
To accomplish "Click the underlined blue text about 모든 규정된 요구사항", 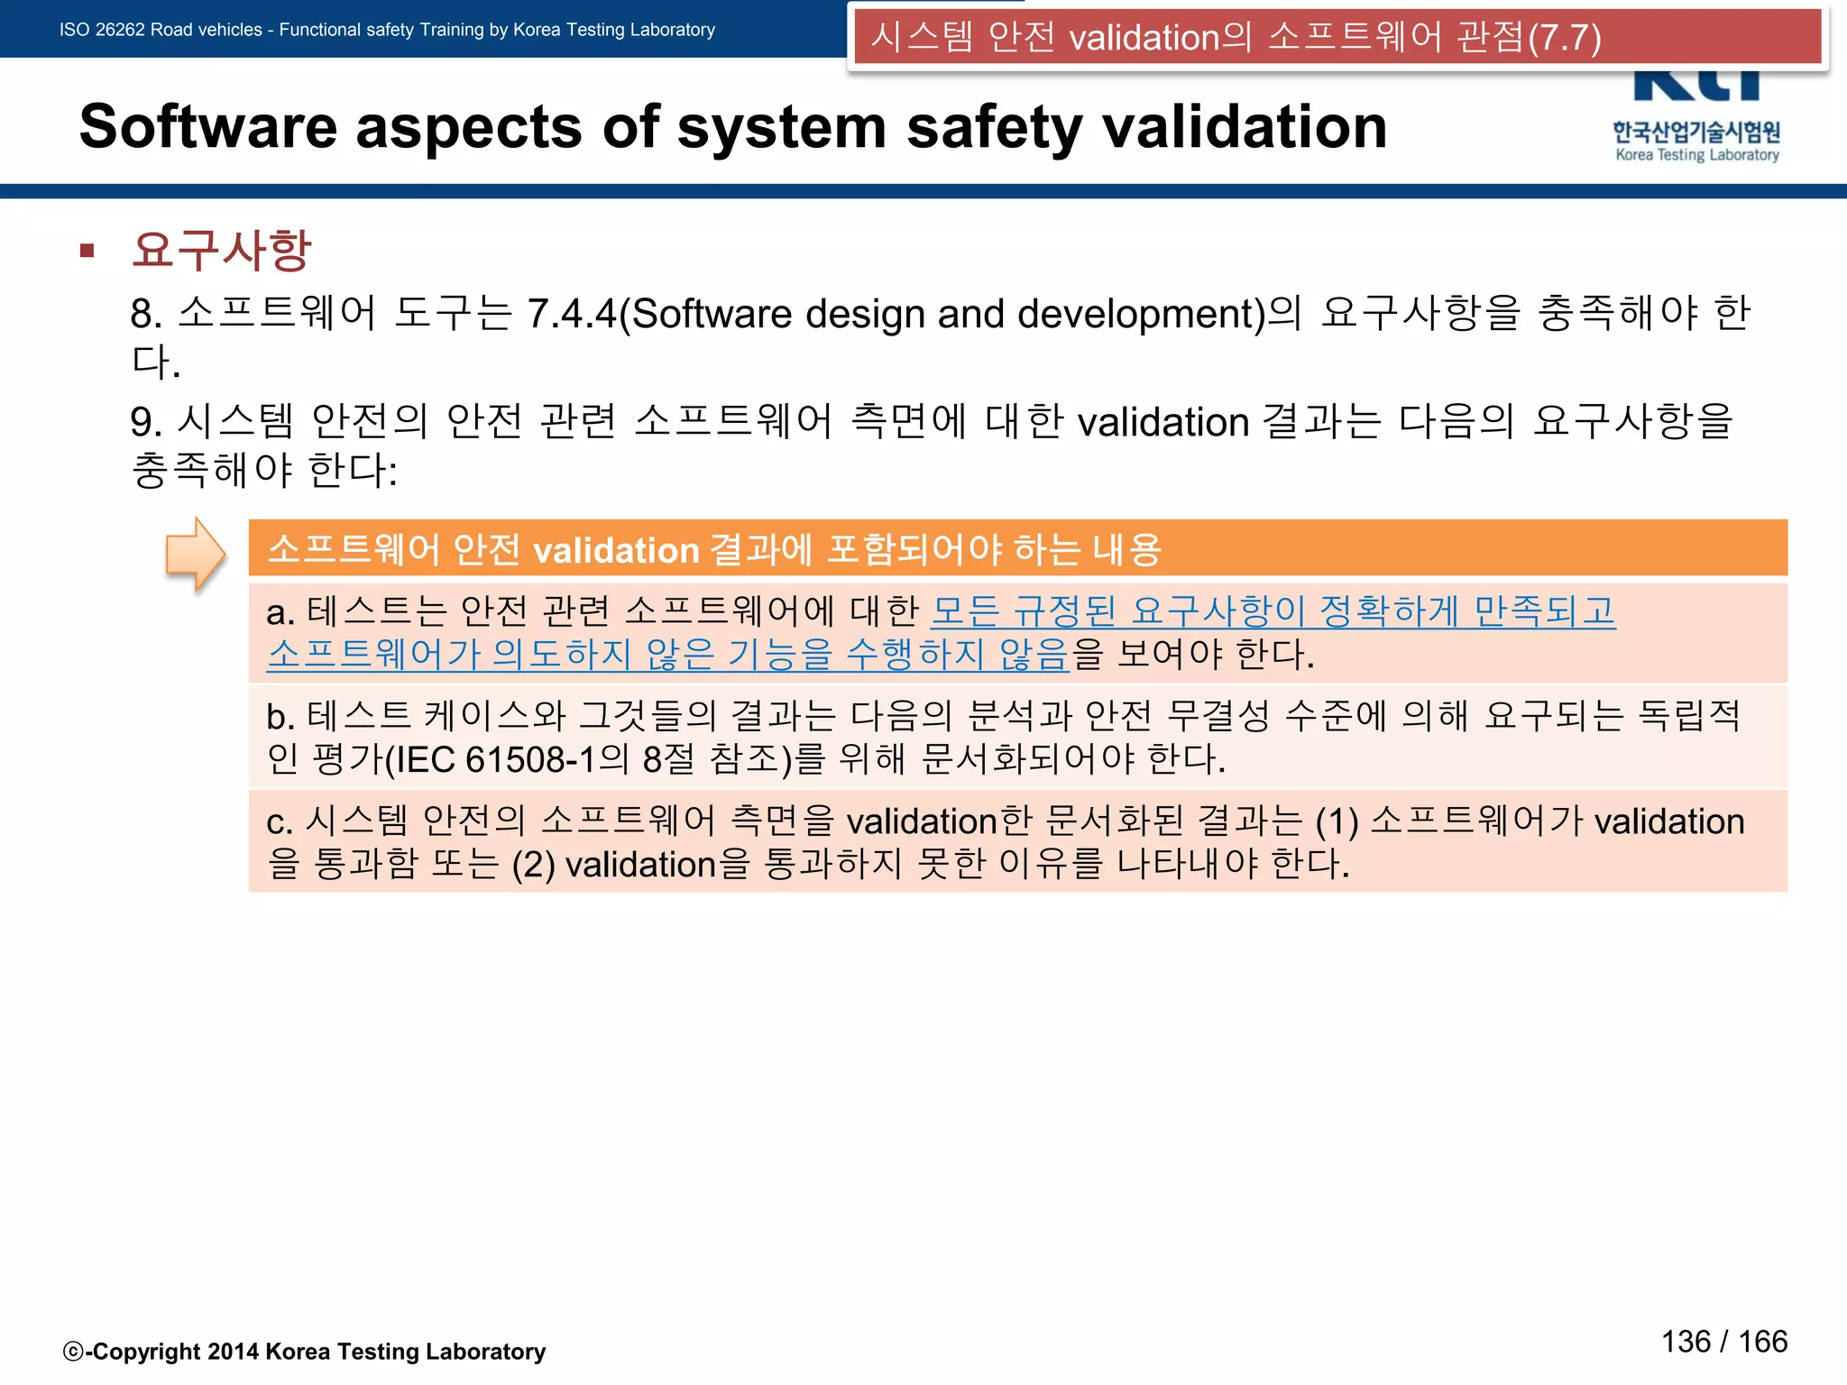I will (x=1273, y=611).
